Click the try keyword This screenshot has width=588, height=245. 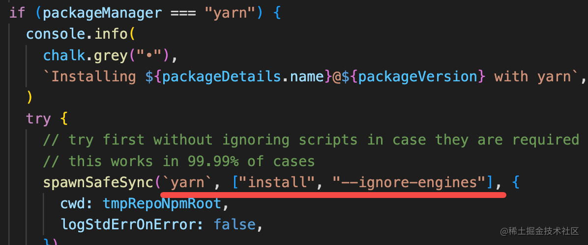(x=38, y=119)
